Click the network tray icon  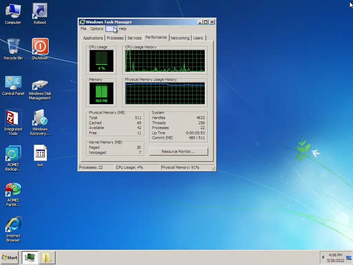coord(349,258)
